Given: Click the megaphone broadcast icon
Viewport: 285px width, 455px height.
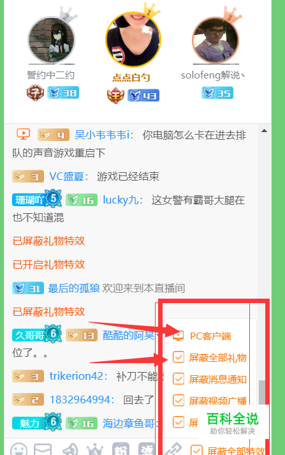Looking at the screenshot, I should point(70,449).
